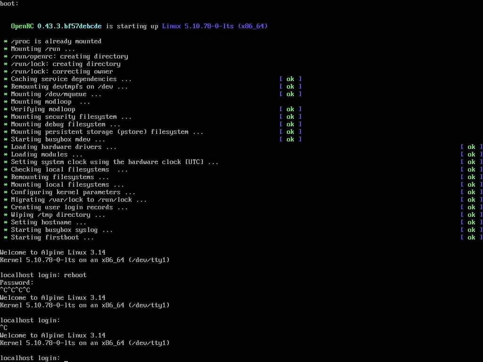
Task: Click the ok status for Verifying modloop
Action: click(x=290, y=109)
